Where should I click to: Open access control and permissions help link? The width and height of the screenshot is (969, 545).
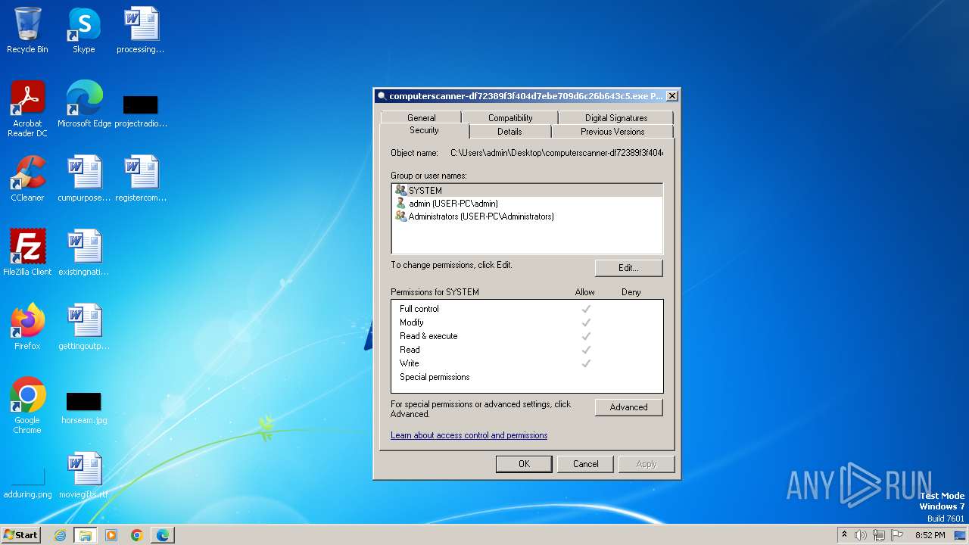click(x=469, y=435)
